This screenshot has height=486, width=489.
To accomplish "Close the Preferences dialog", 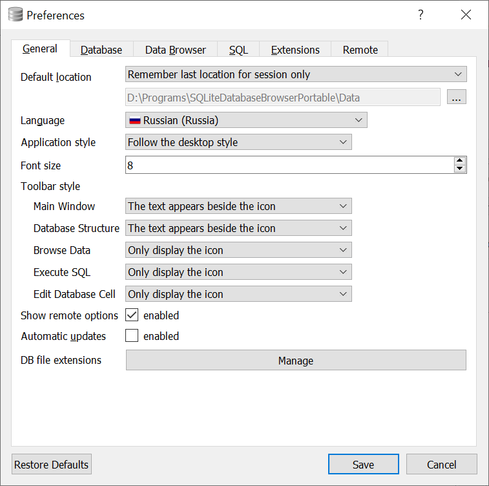I will tap(466, 15).
